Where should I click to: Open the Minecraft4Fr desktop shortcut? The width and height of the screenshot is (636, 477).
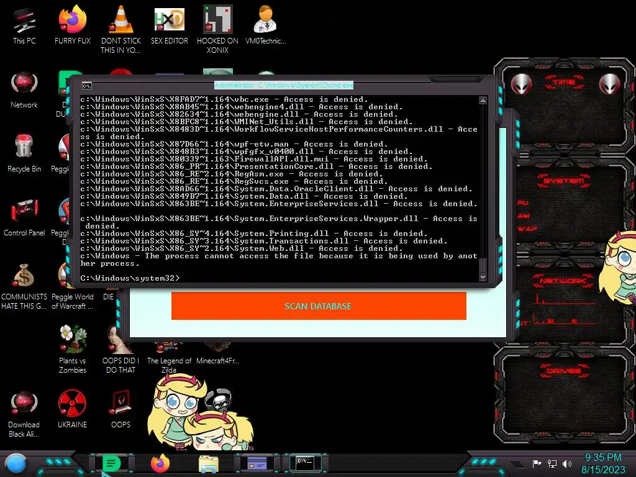(x=217, y=353)
